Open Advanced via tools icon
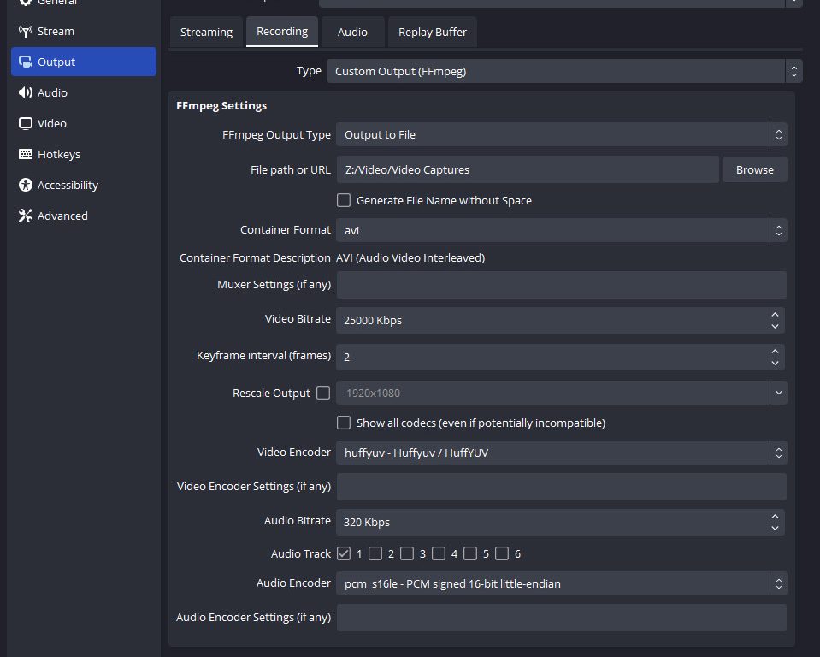The image size is (820, 657). (x=25, y=216)
